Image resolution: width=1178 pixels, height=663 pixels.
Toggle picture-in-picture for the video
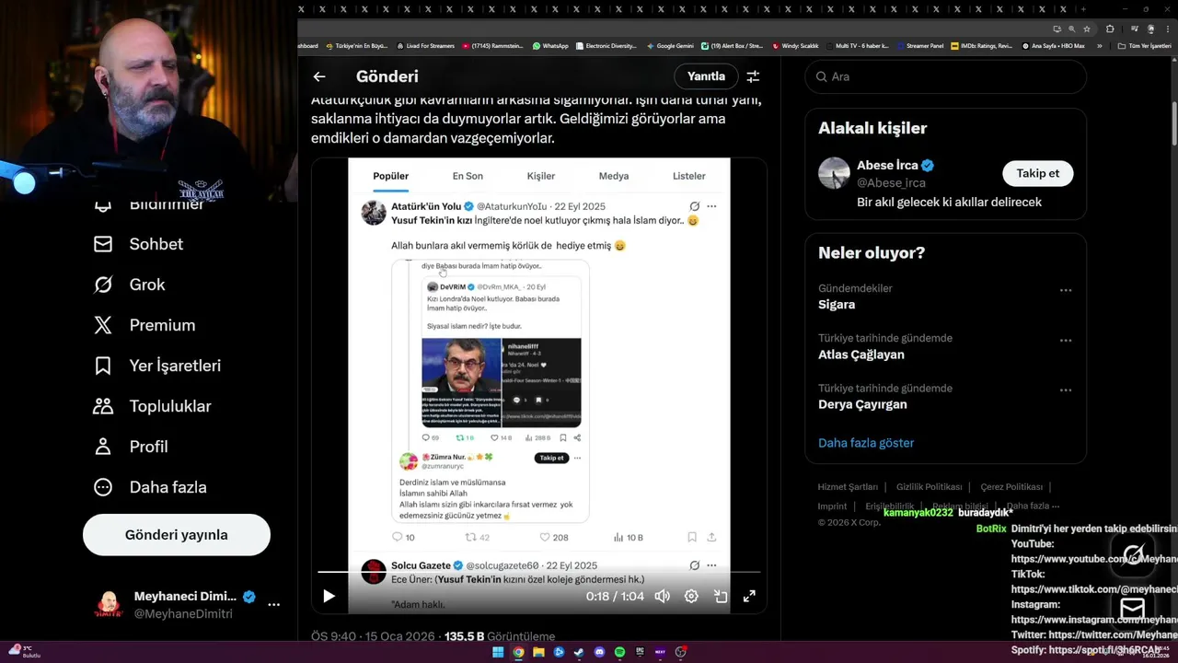point(721,596)
